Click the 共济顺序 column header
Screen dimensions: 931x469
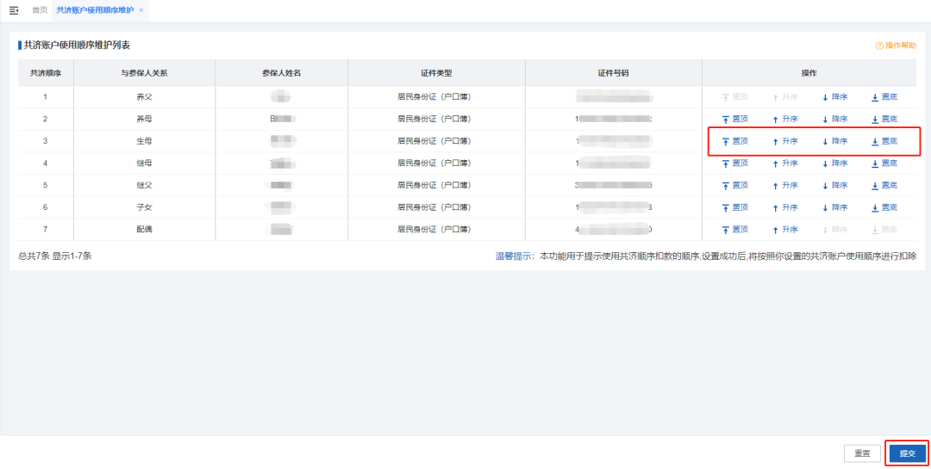click(x=45, y=73)
